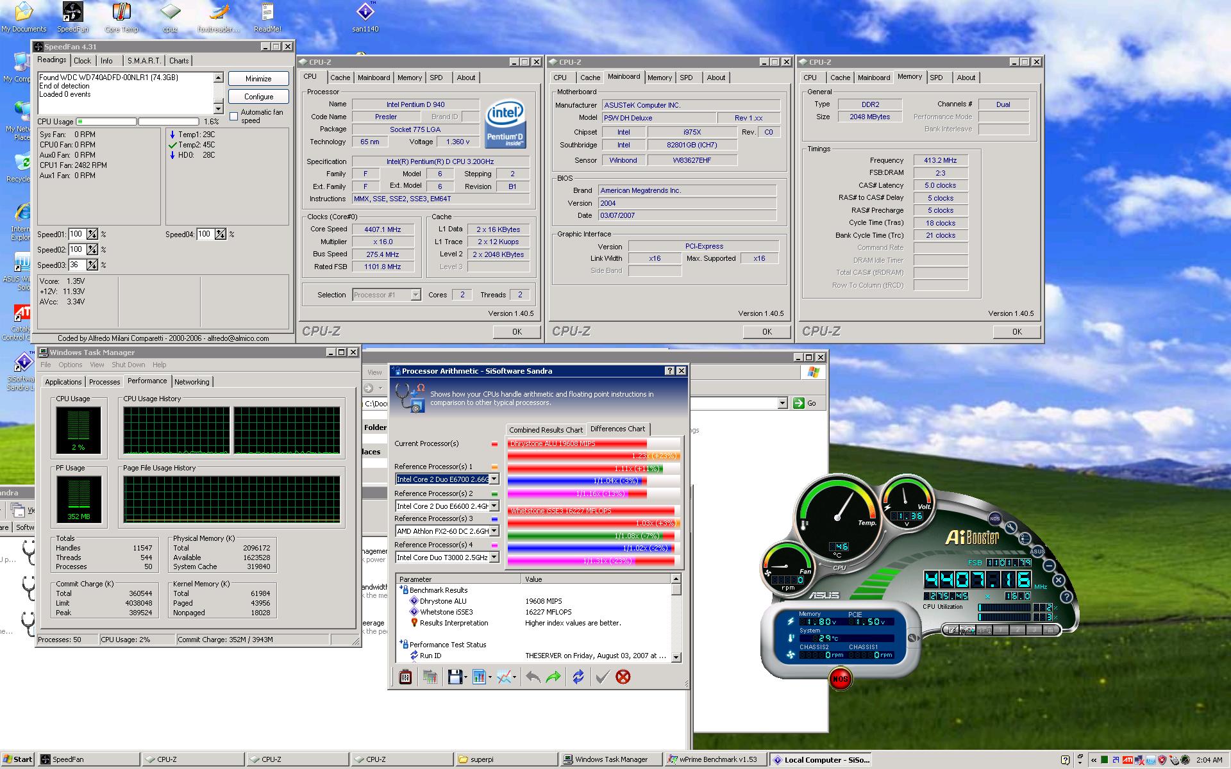The image size is (1231, 769).
Task: Click the small NOS round icon in AI Booster
Action: pos(994,518)
